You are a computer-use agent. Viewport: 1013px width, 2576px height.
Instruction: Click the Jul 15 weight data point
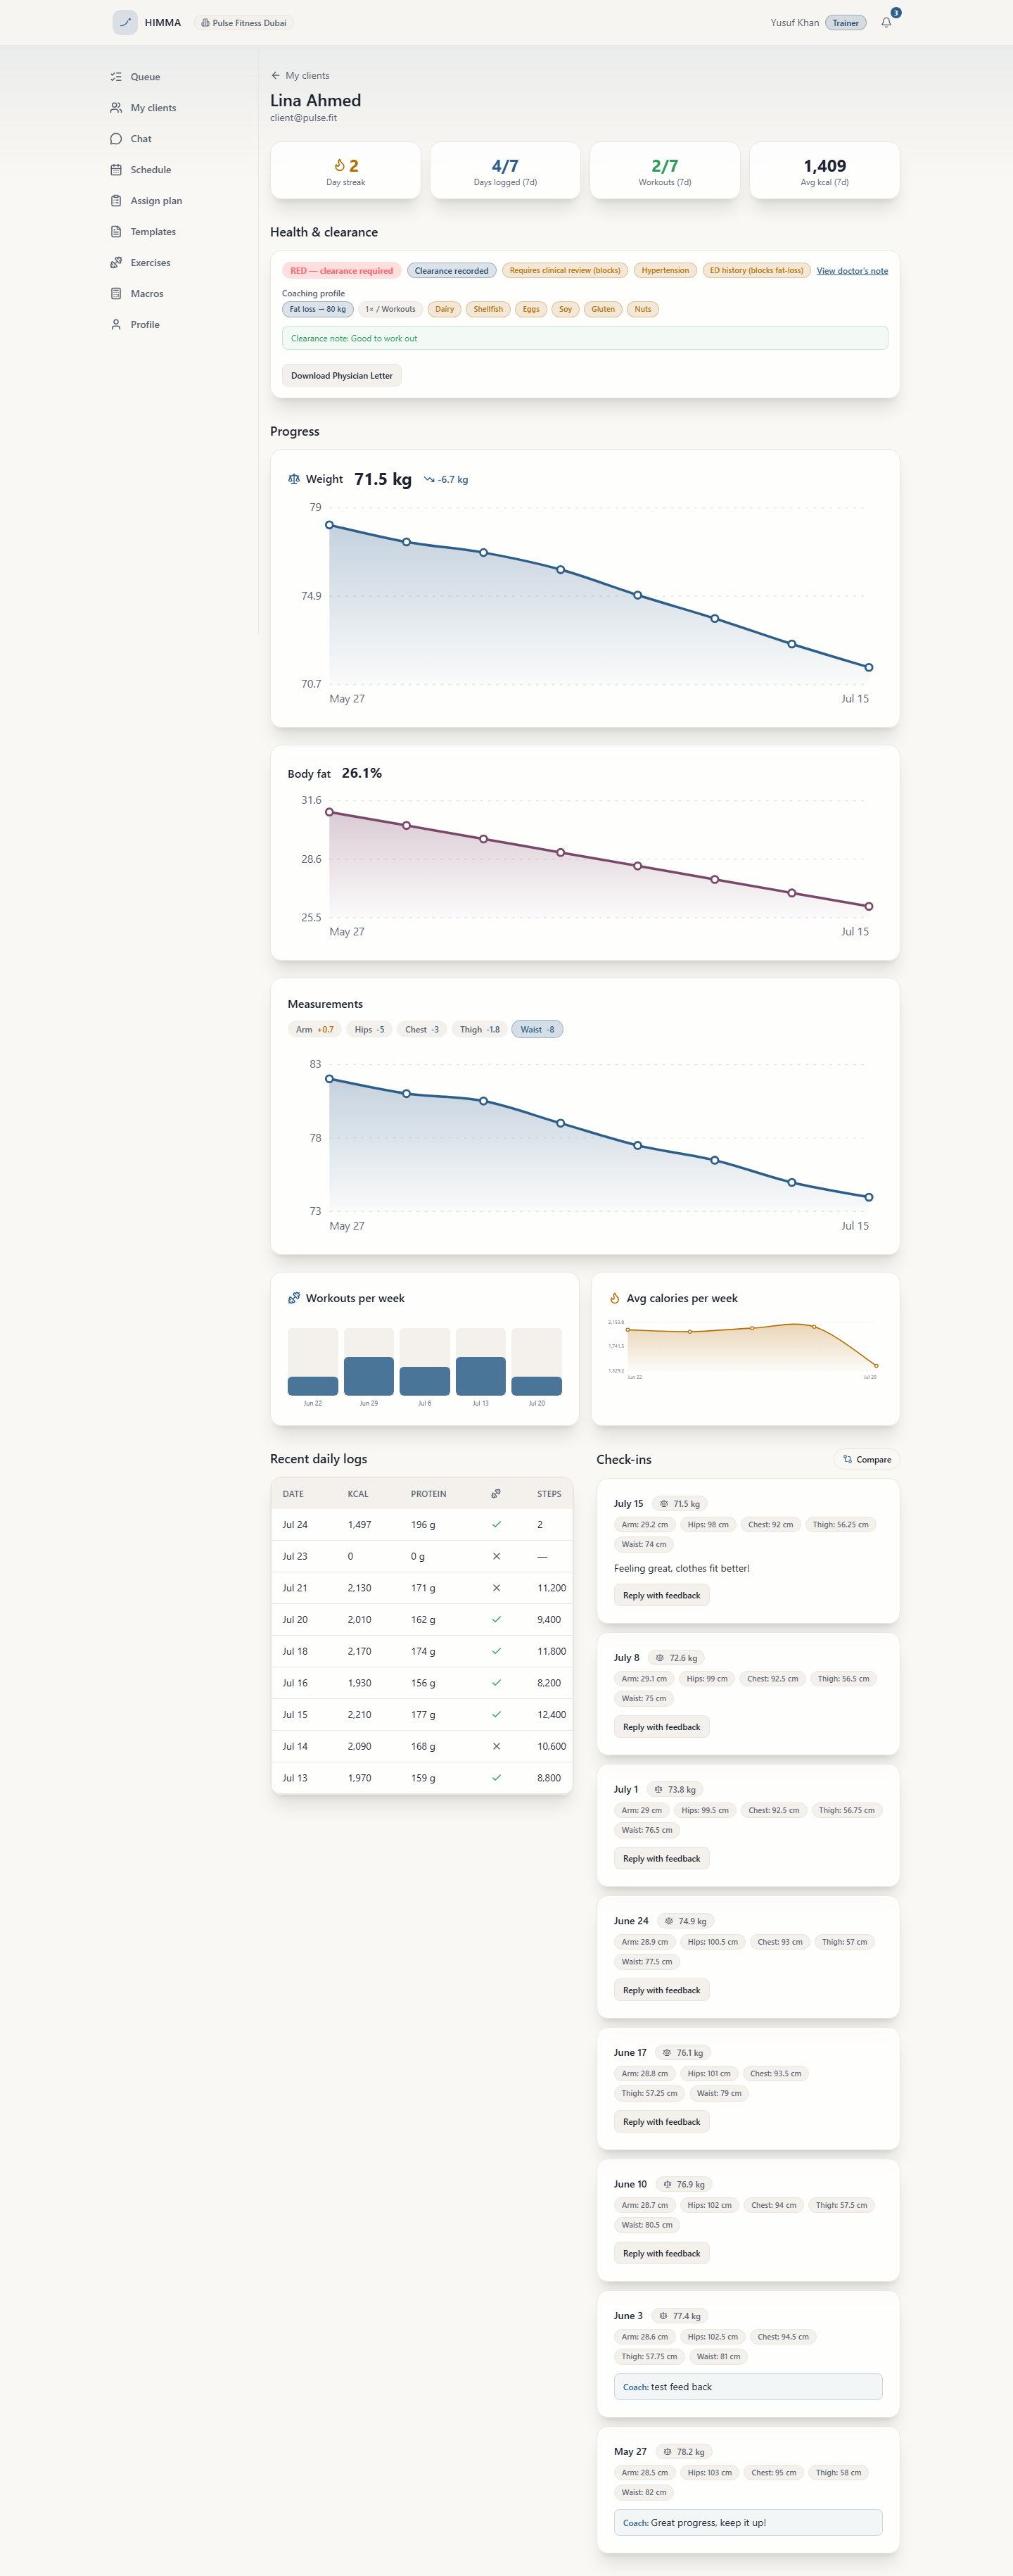(x=868, y=667)
